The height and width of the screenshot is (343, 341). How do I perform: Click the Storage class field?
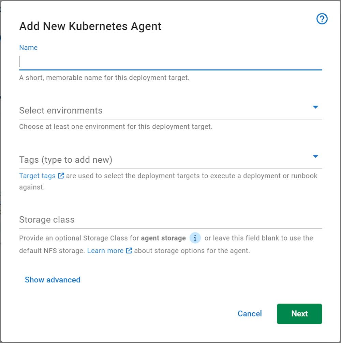[136, 219]
